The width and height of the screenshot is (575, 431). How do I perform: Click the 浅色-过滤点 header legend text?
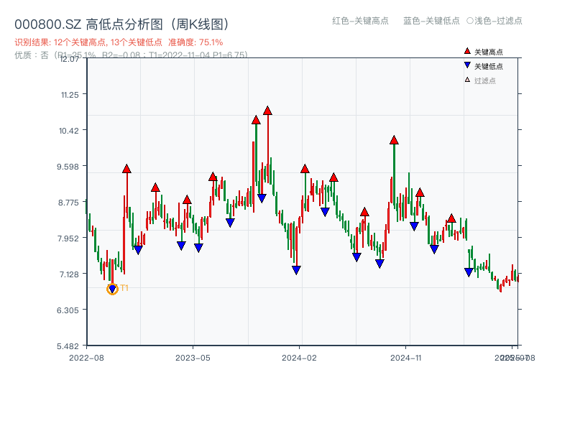tap(498, 21)
